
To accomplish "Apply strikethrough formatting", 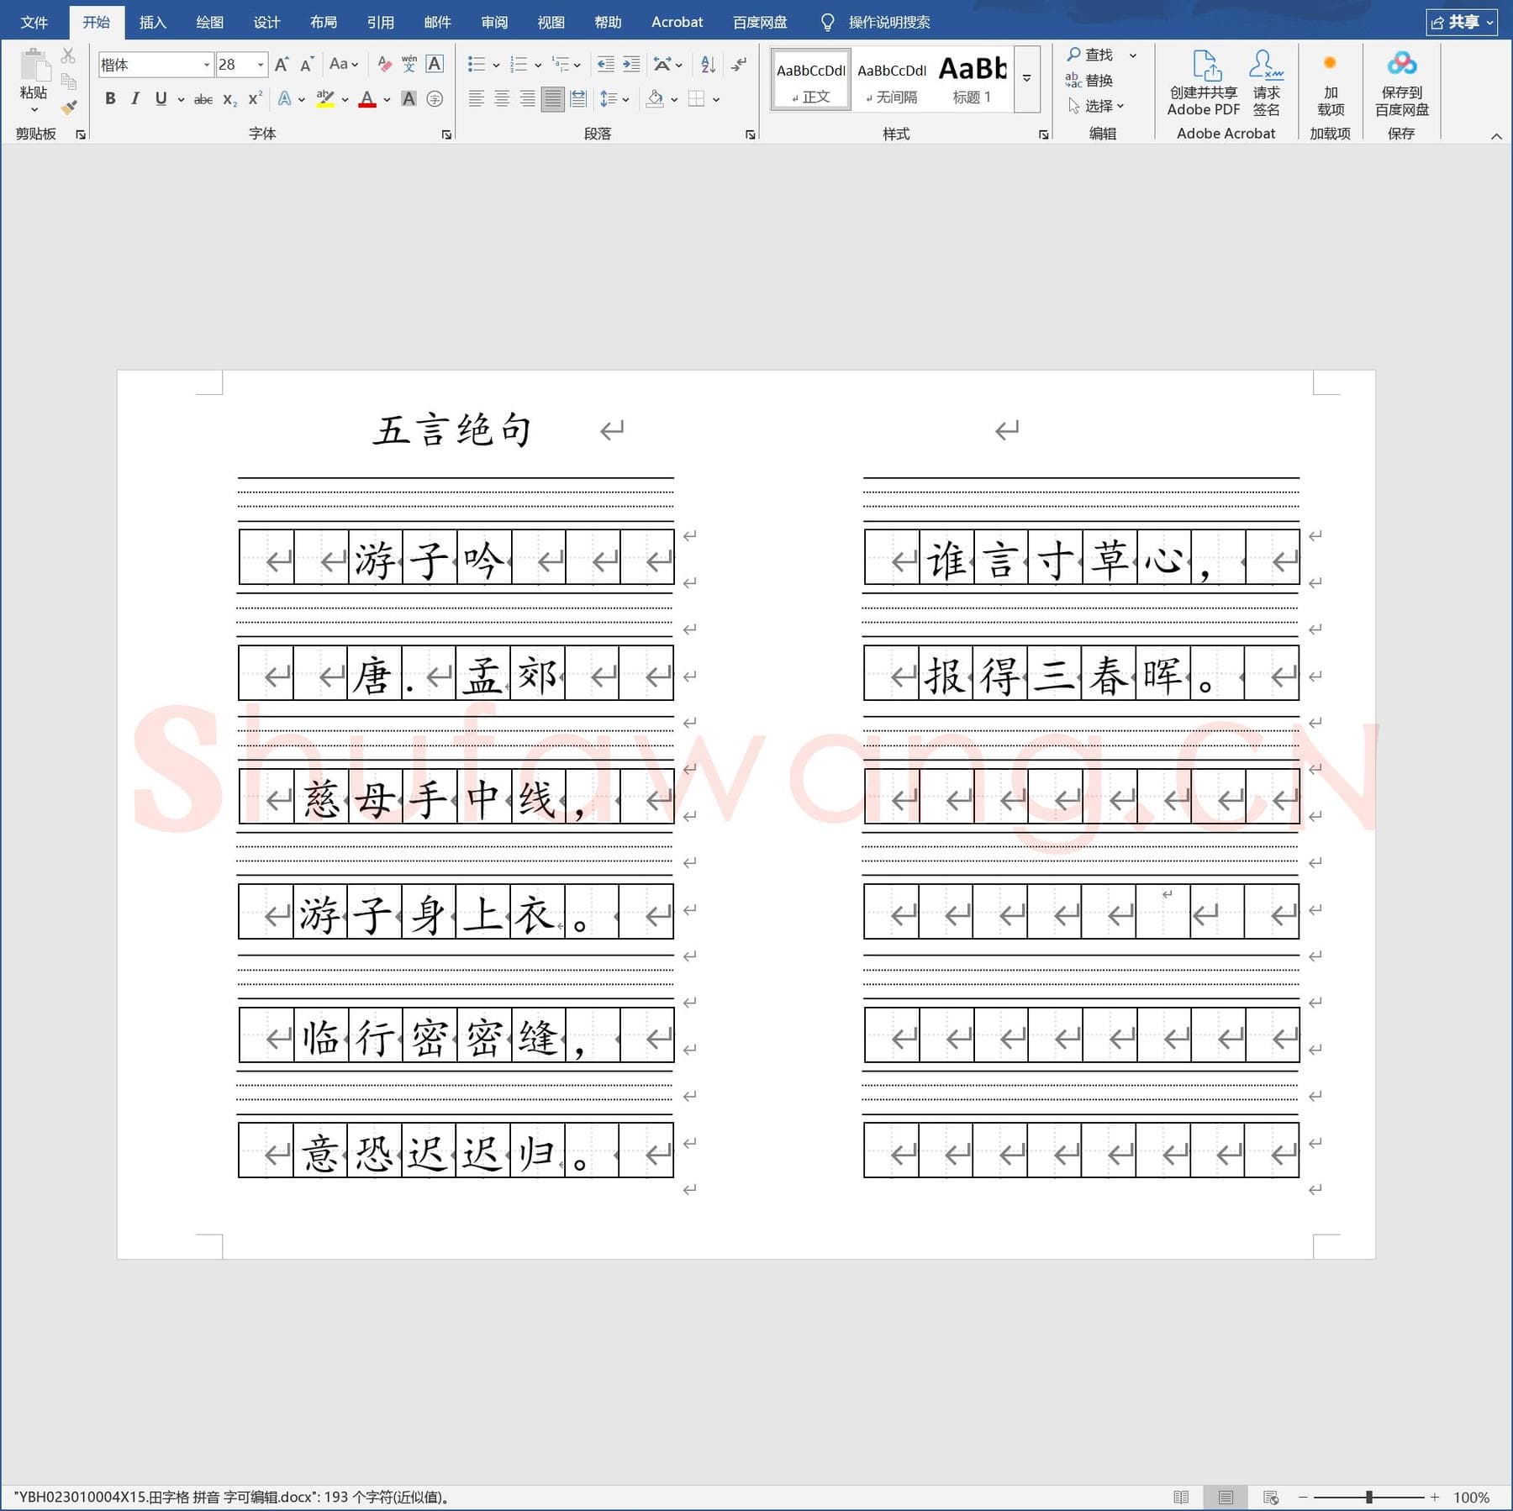I will 203,99.
